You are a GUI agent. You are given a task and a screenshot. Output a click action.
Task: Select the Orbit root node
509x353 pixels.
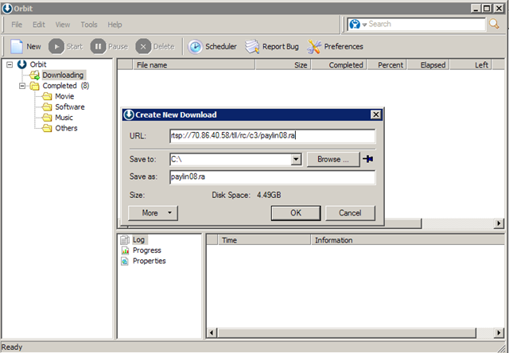(x=38, y=64)
